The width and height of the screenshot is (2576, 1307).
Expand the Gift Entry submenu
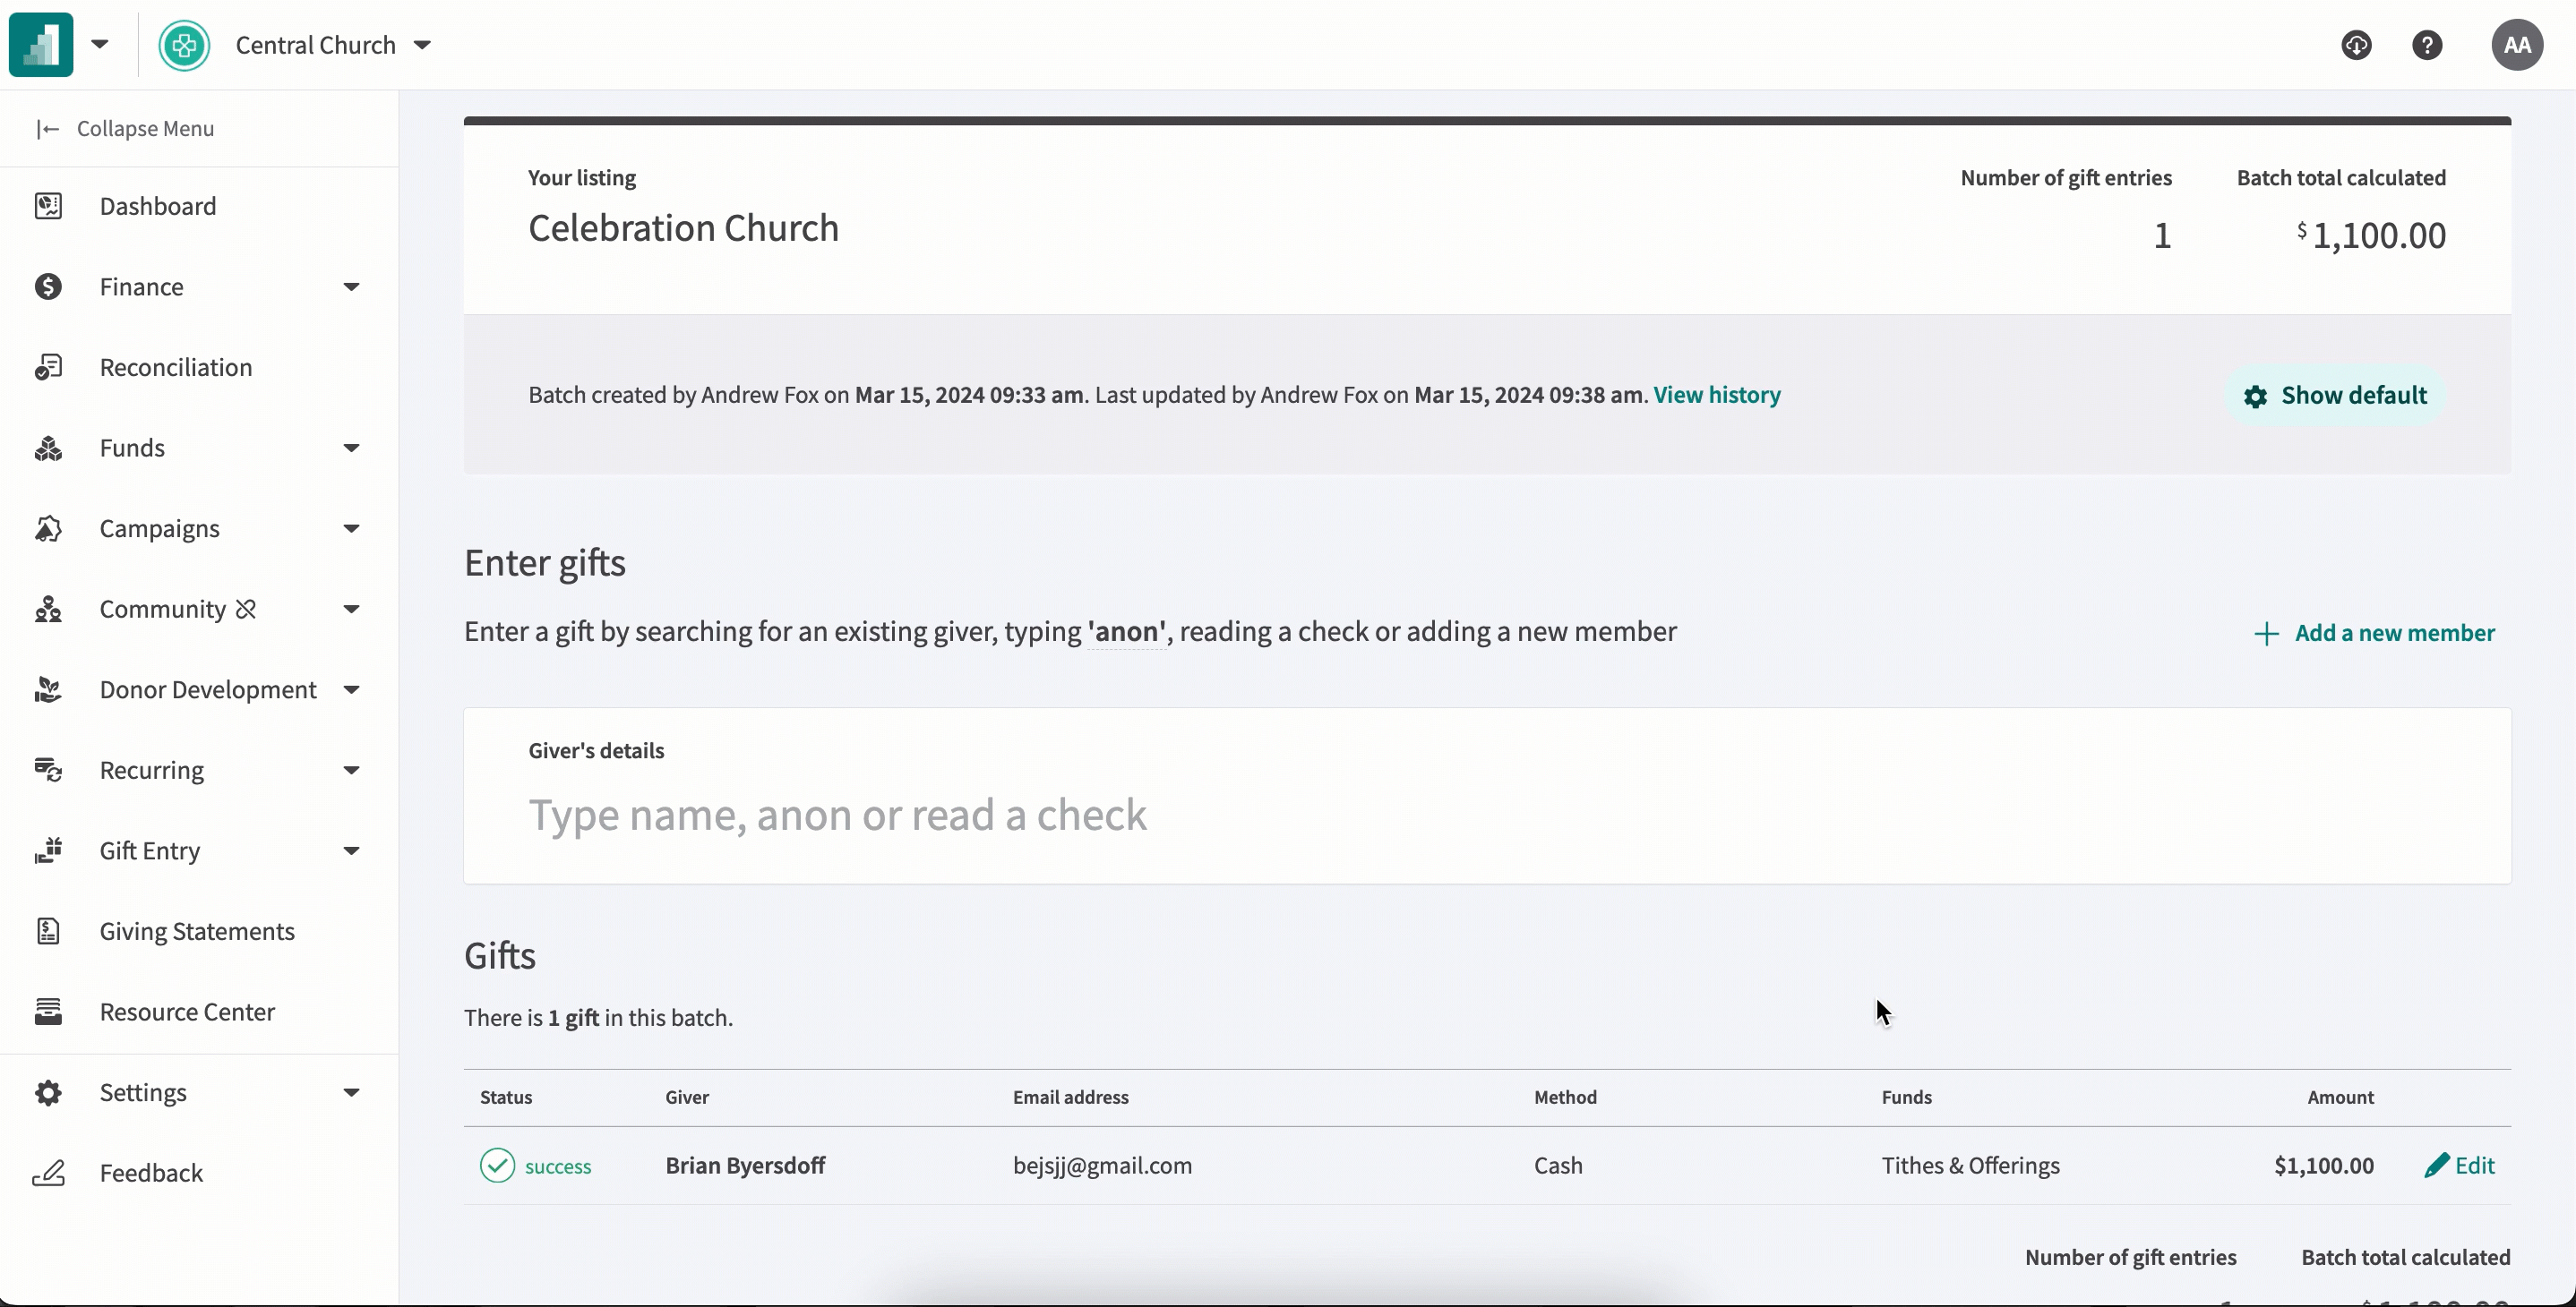pos(351,851)
